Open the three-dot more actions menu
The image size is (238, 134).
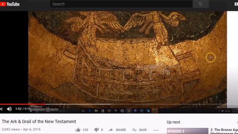pos(156,130)
